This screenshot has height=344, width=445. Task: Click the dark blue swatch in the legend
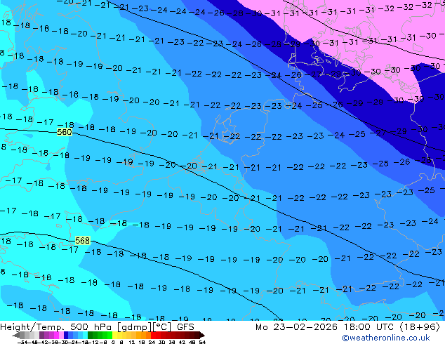pos(66,335)
